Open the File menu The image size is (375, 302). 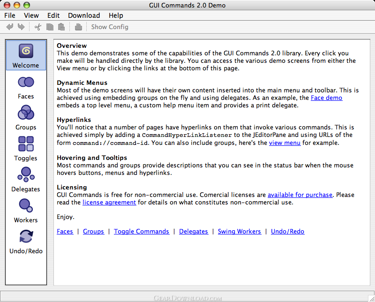(x=10, y=15)
